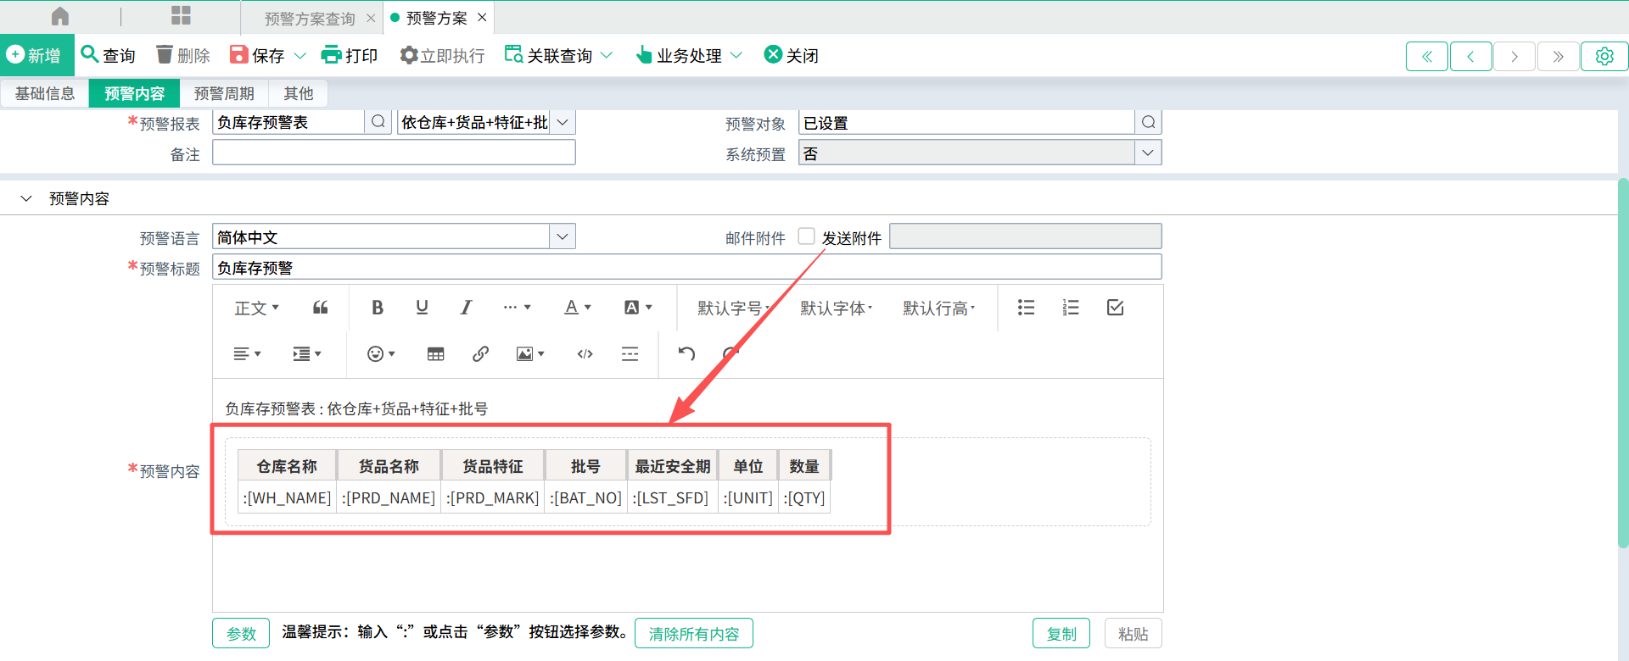Open the 预警语言 dropdown

[562, 237]
